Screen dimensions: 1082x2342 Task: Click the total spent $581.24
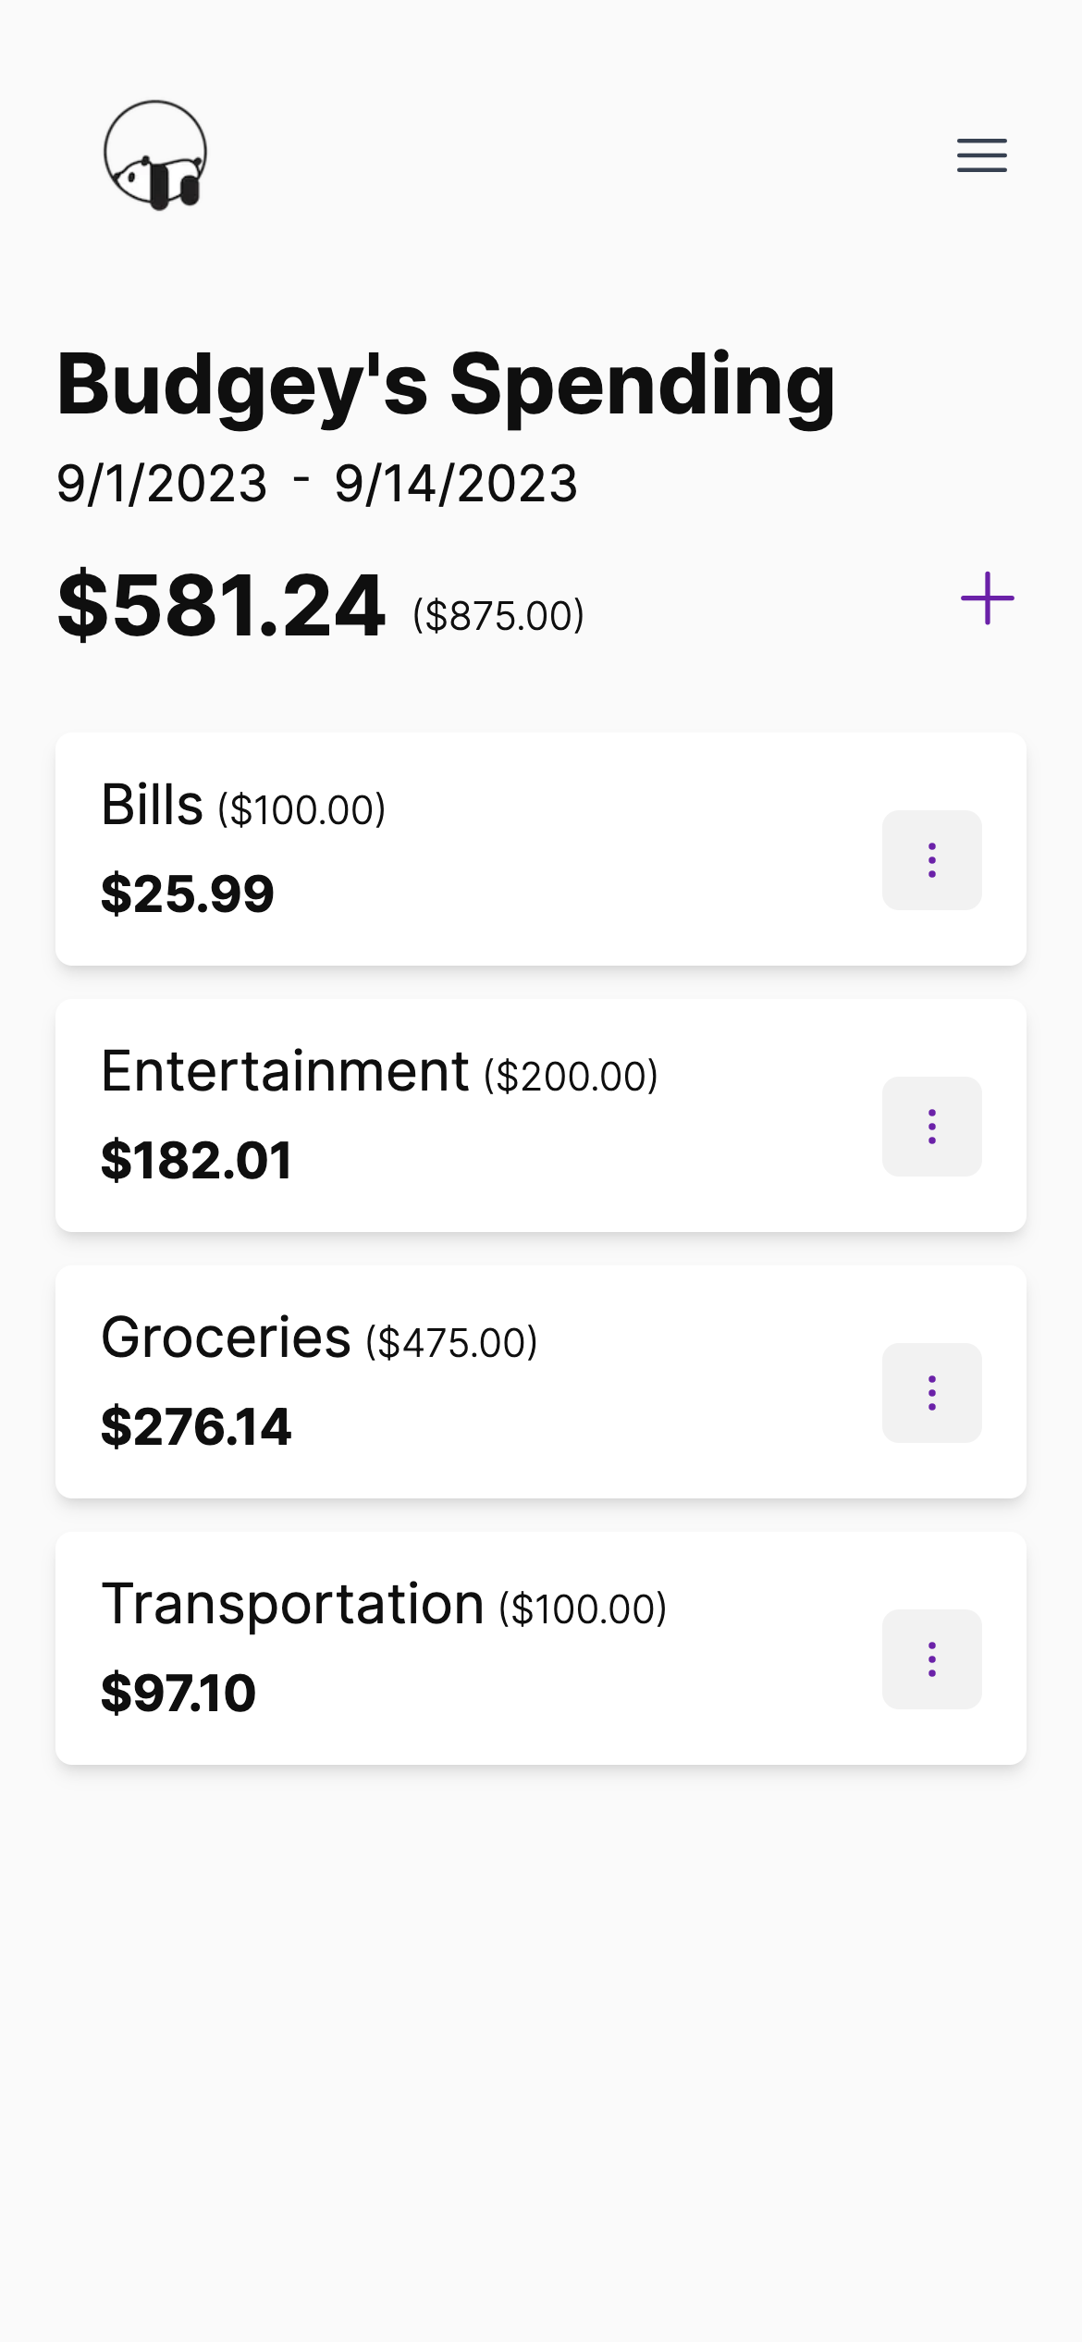[x=221, y=606]
